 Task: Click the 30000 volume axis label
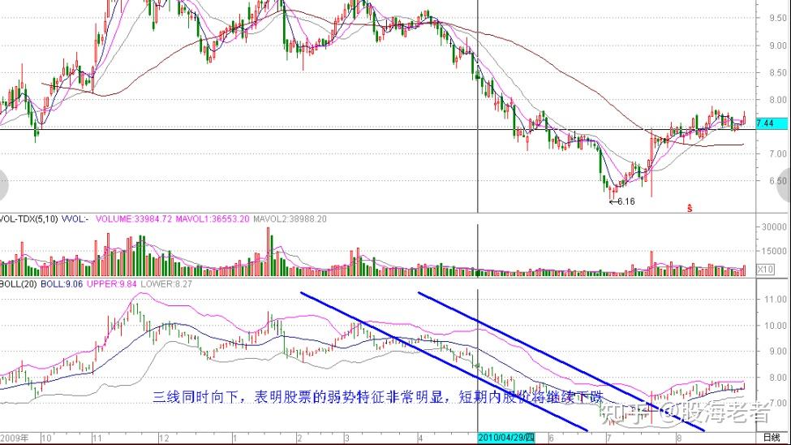pos(774,227)
